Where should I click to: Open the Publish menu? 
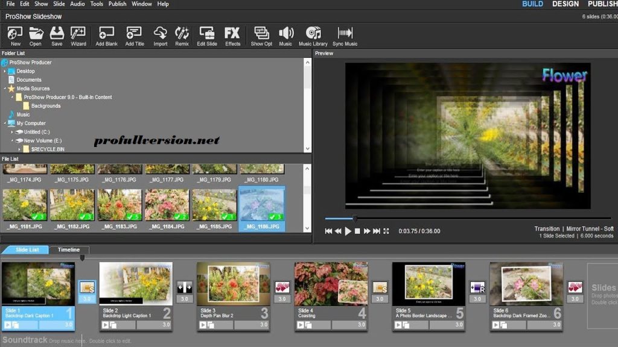[x=117, y=4]
